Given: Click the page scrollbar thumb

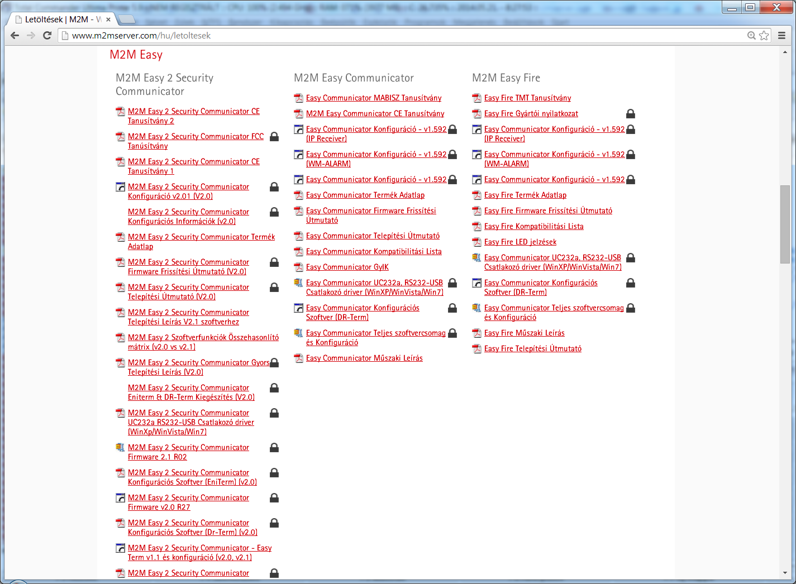Looking at the screenshot, I should pyautogui.click(x=785, y=224).
